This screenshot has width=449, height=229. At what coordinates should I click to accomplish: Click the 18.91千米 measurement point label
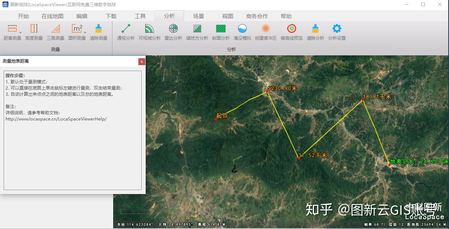[377, 96]
